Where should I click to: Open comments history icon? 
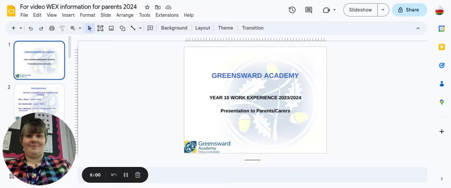pos(309,10)
